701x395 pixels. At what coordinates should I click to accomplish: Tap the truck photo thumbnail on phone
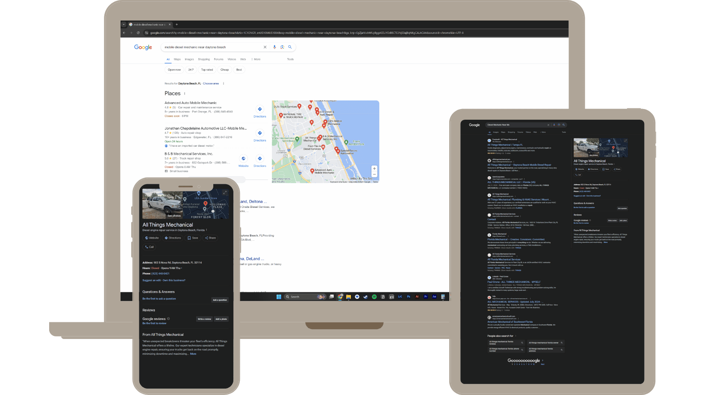point(162,204)
